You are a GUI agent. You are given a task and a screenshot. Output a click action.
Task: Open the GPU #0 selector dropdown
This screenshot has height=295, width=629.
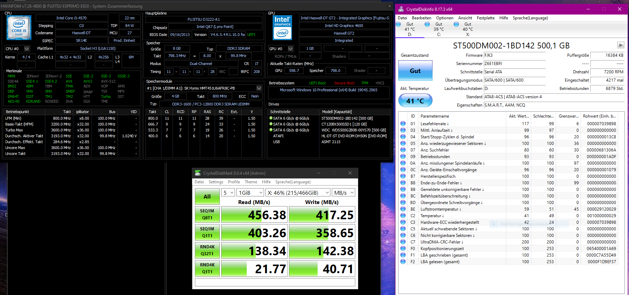coord(281,49)
